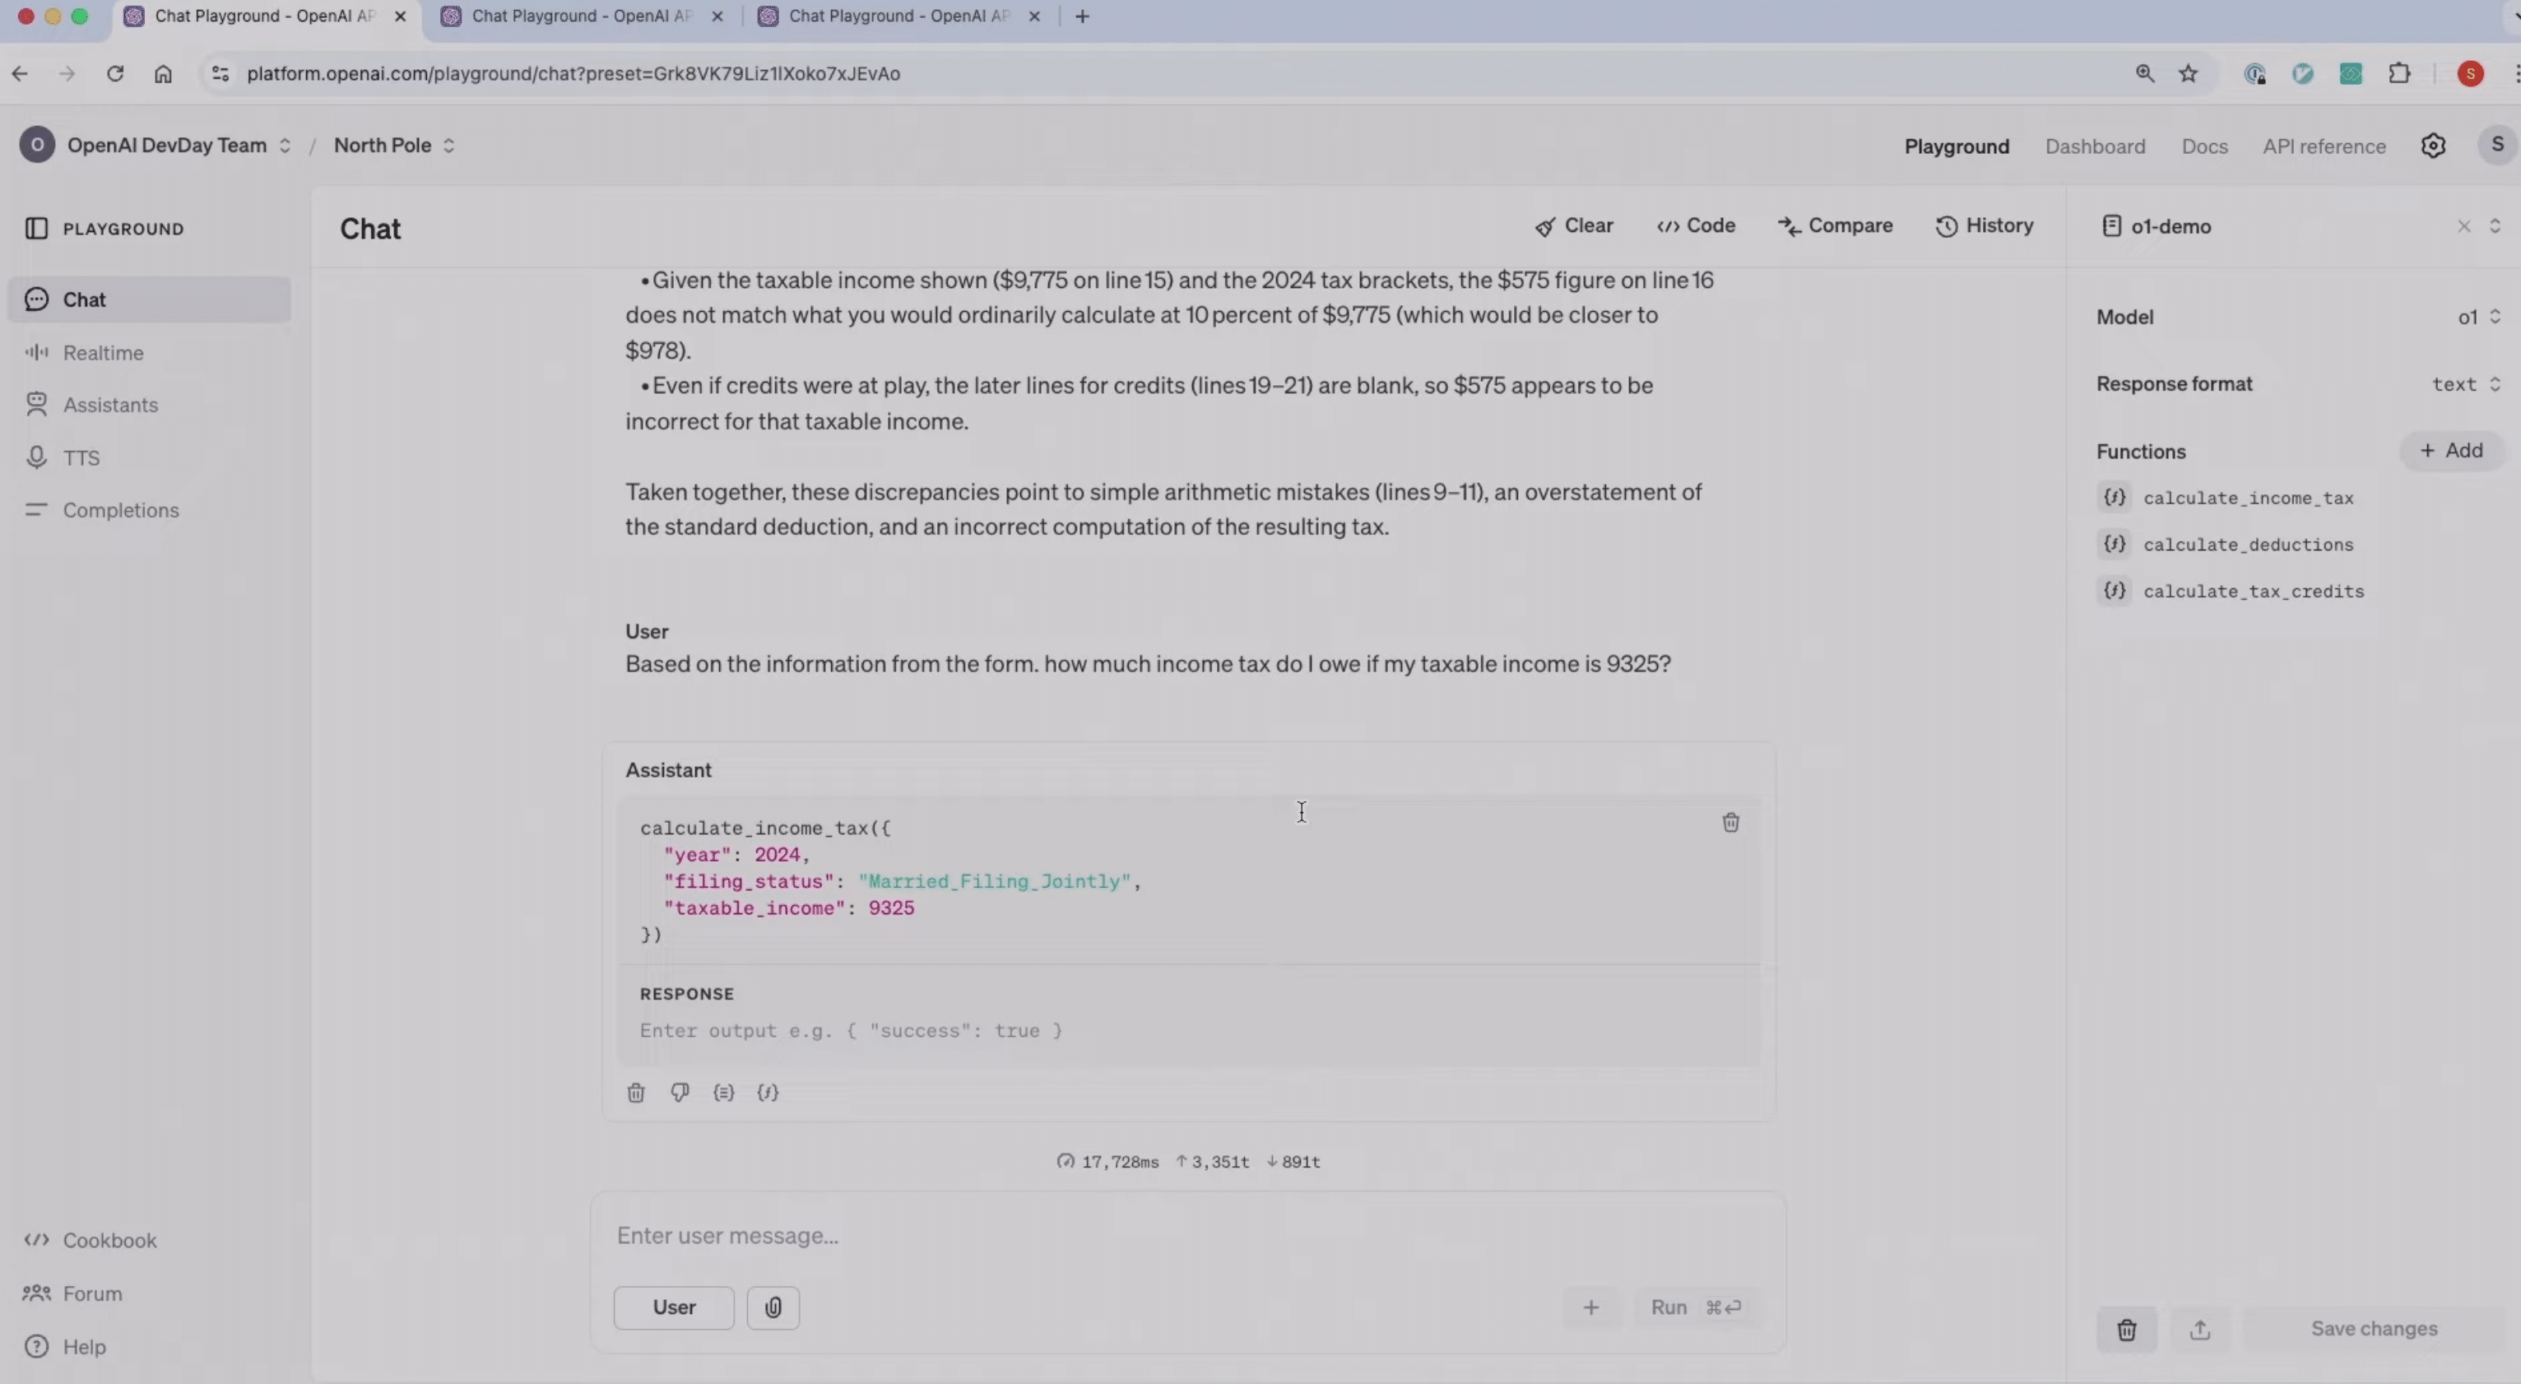The image size is (2521, 1384).
Task: Click the plus icon to add a message
Action: (1591, 1307)
